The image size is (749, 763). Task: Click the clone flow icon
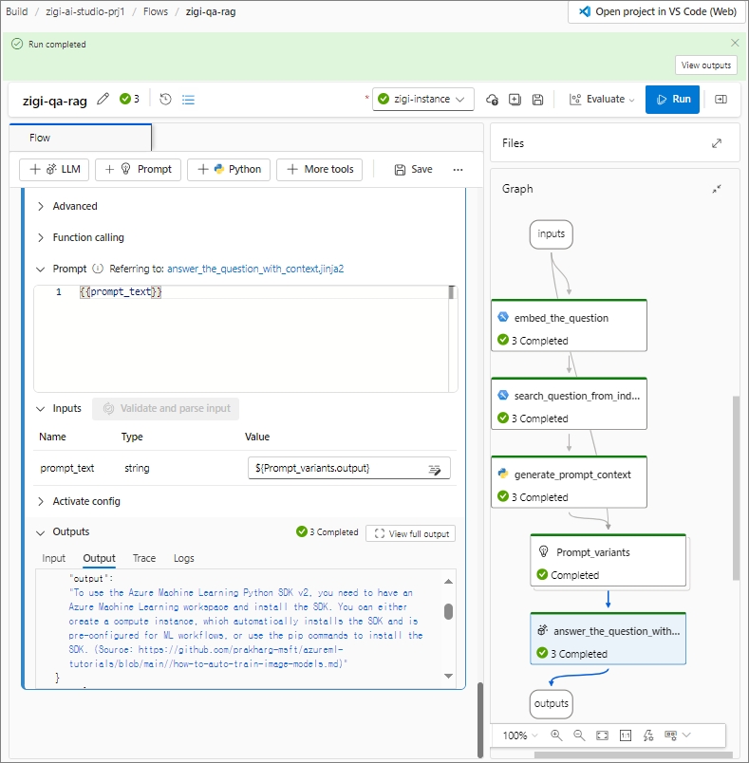(515, 100)
